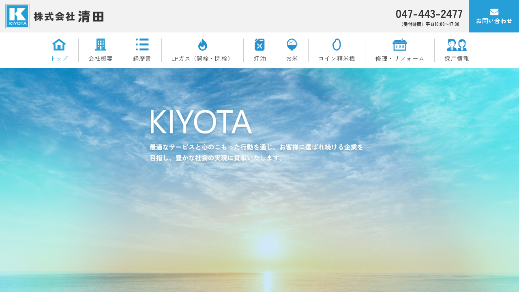Click the rice bowl icon for お米

coord(292,45)
